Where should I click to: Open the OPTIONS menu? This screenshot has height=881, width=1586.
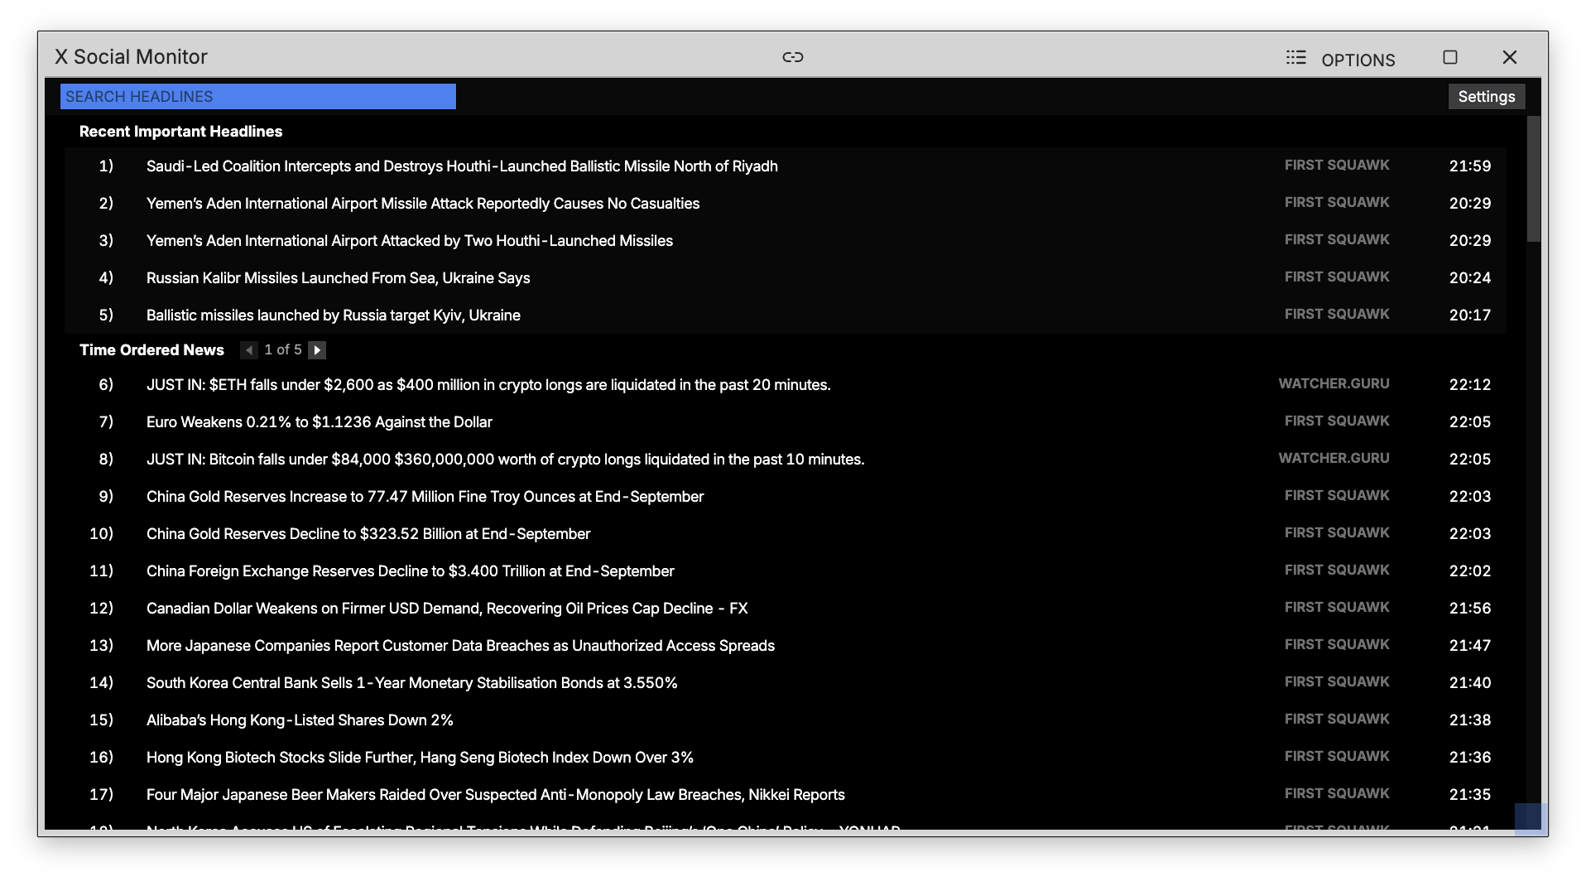pyautogui.click(x=1358, y=60)
